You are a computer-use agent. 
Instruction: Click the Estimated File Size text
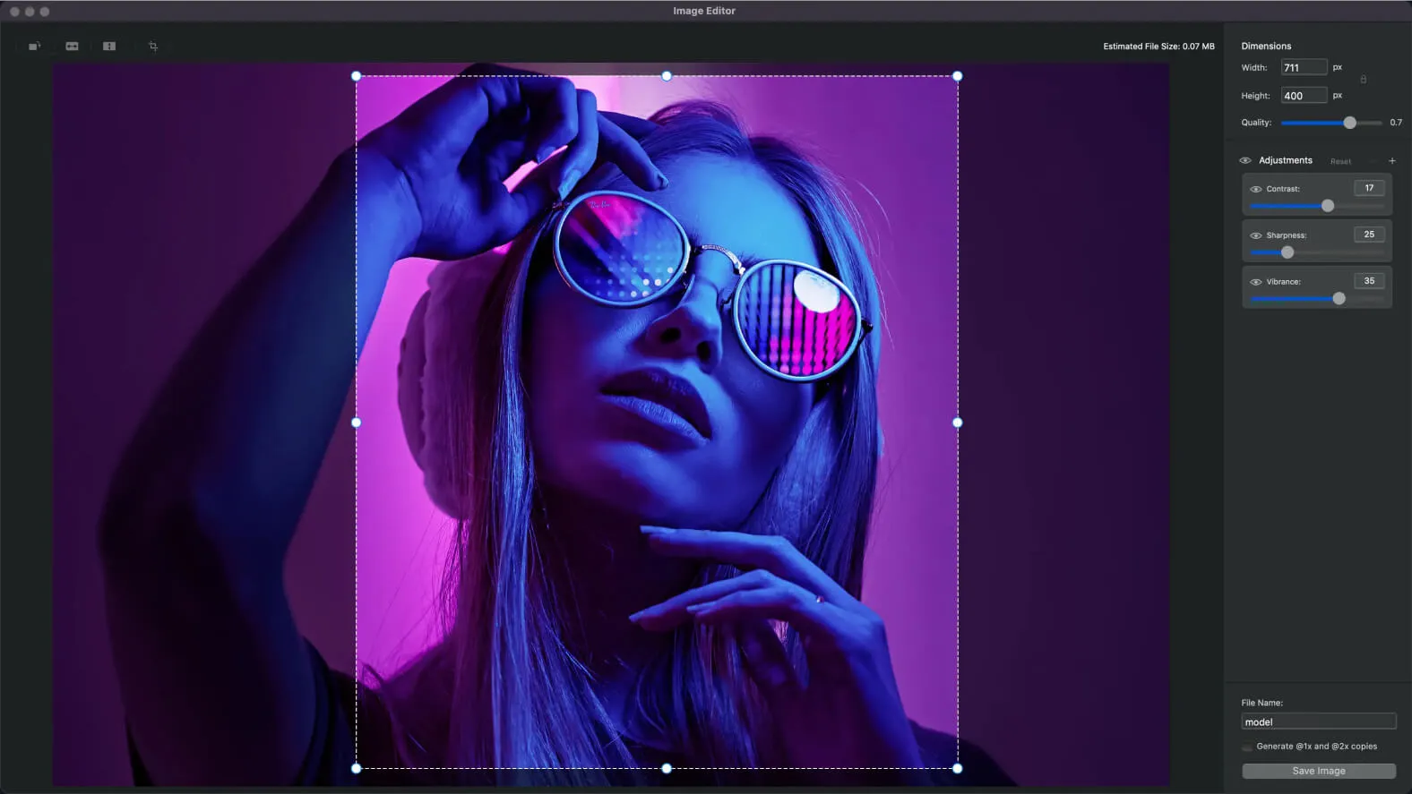(x=1158, y=47)
